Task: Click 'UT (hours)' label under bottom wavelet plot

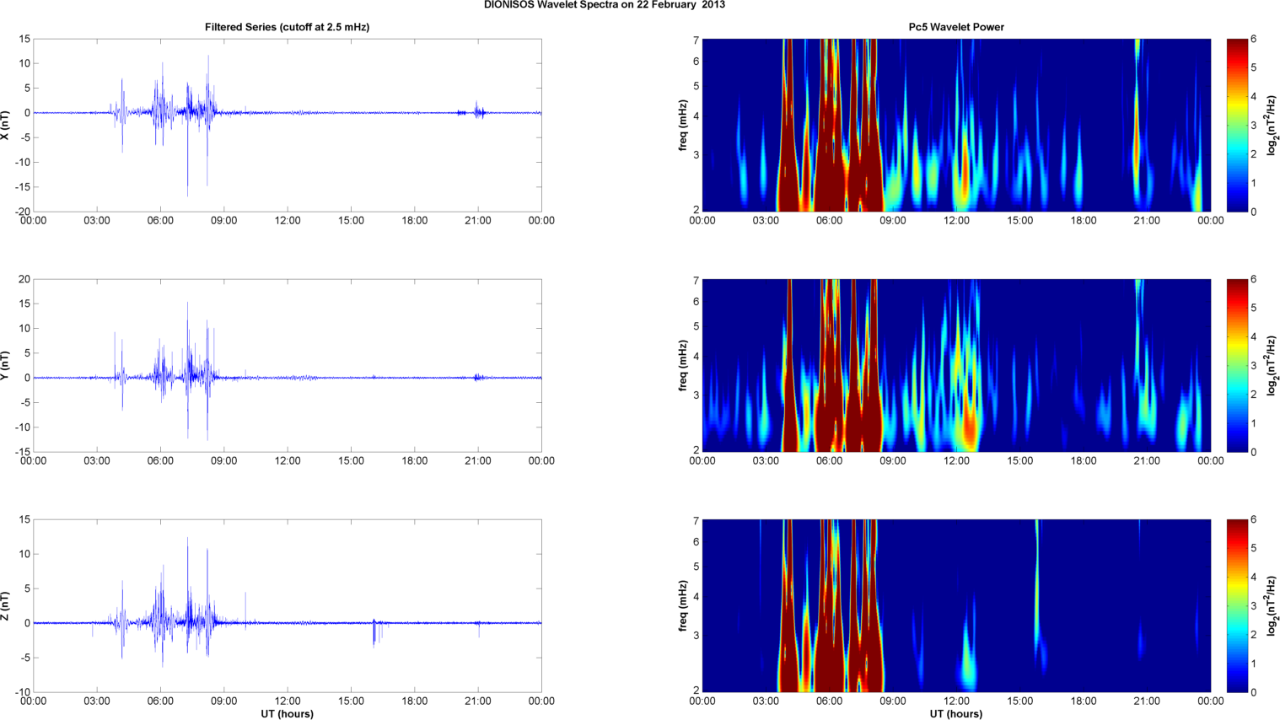Action: [956, 713]
